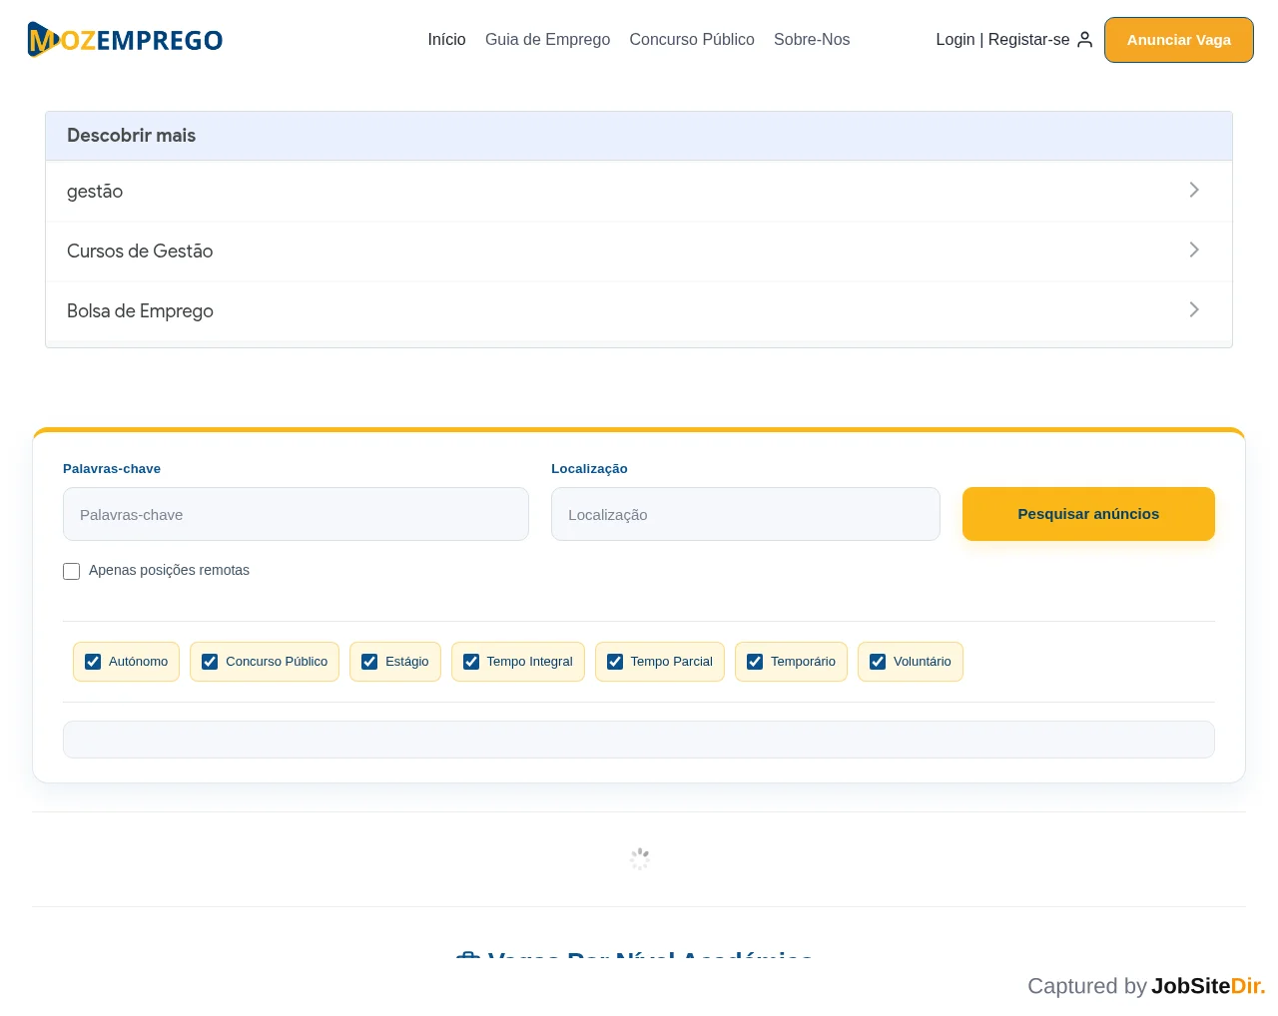Click the Cursos de Gestão text
1278x1016 pixels.
click(140, 251)
